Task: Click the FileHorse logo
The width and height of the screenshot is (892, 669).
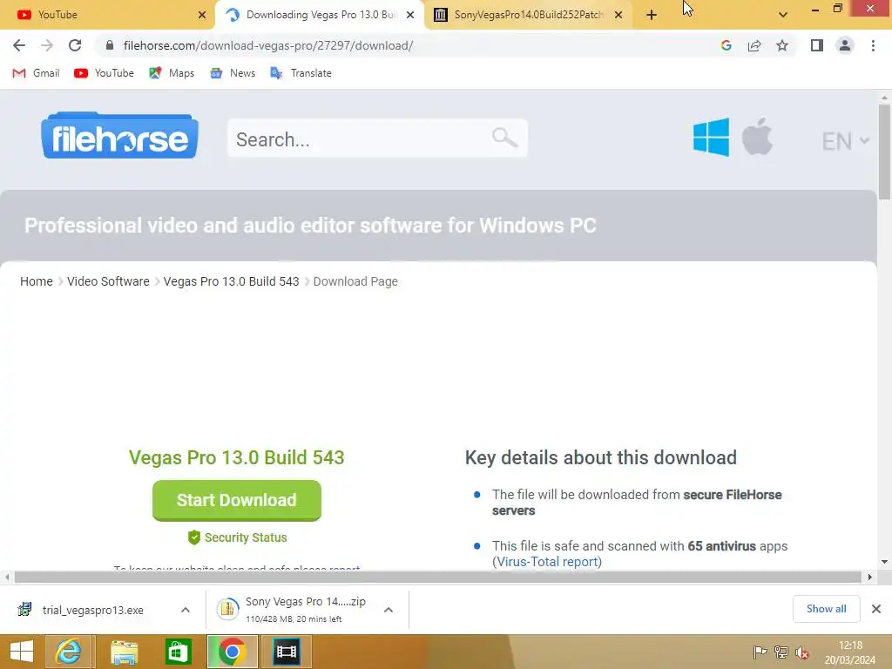Action: (119, 135)
